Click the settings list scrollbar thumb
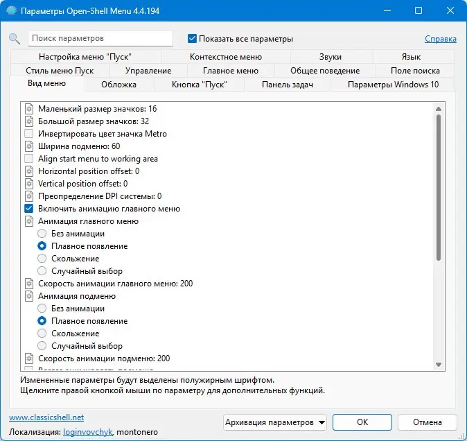The width and height of the screenshot is (467, 441). [439, 188]
